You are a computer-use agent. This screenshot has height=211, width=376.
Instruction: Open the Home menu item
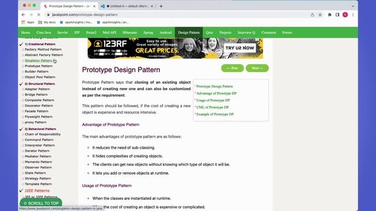coord(26,33)
